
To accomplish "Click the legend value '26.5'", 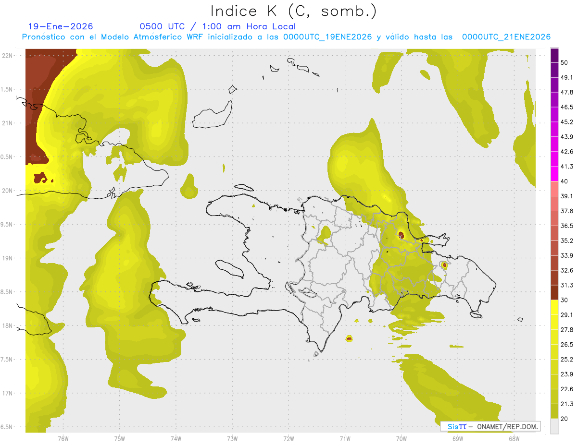I will point(567,345).
